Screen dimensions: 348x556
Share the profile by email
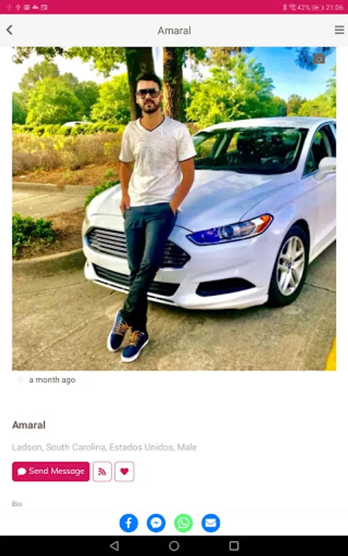point(211,523)
